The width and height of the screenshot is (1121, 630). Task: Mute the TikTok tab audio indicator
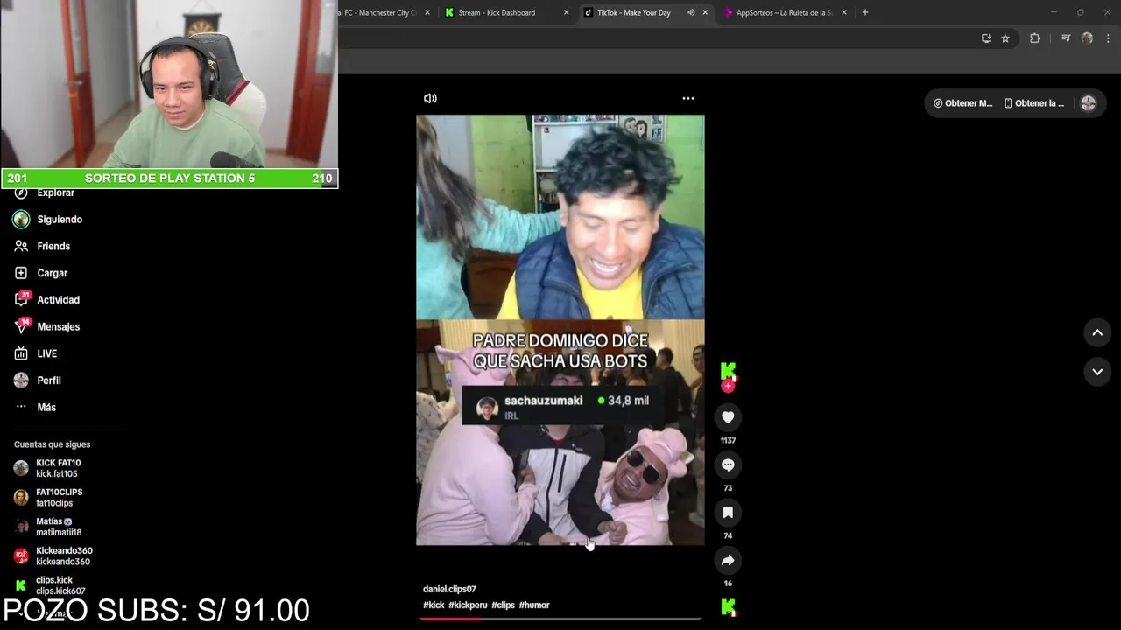point(691,12)
